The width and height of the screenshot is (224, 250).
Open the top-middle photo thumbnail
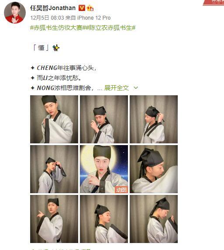[x=104, y=119]
